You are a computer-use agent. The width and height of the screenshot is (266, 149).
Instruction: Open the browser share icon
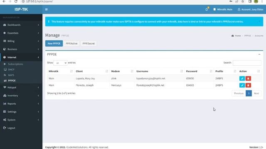pos(236,1)
